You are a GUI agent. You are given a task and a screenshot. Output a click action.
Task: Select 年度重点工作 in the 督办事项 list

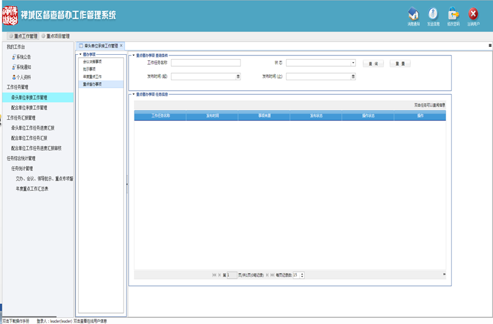pos(93,77)
